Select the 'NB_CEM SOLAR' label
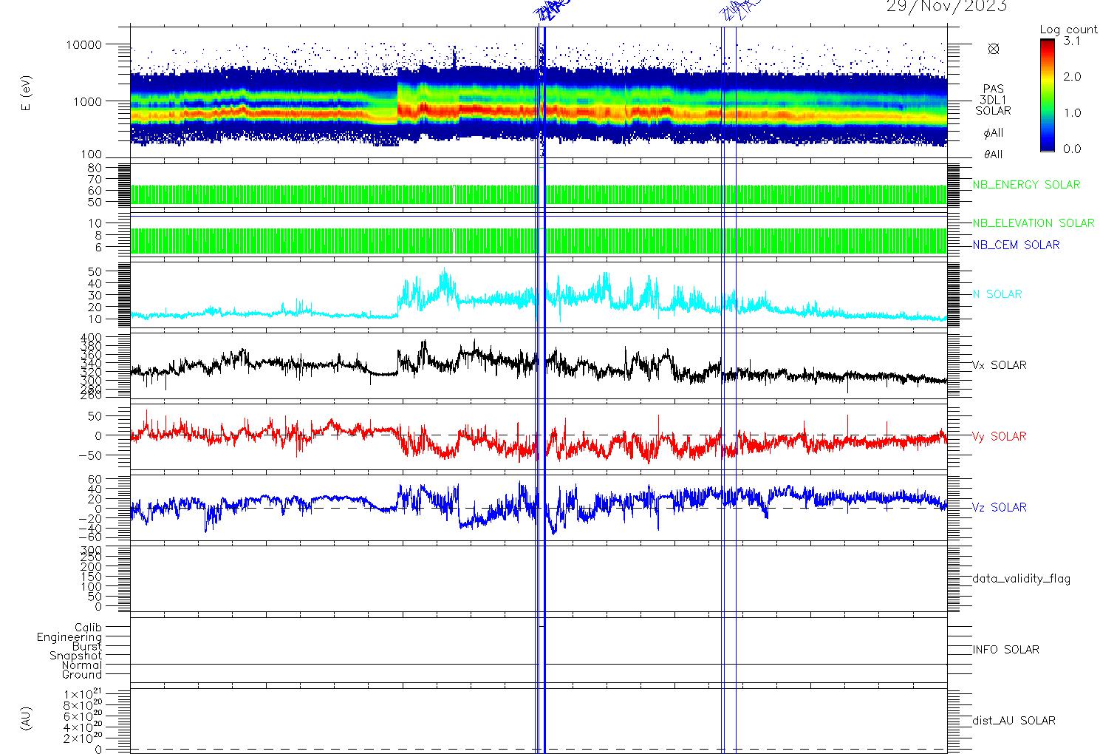Screen dimensions: 1117x754 pyautogui.click(x=1016, y=245)
